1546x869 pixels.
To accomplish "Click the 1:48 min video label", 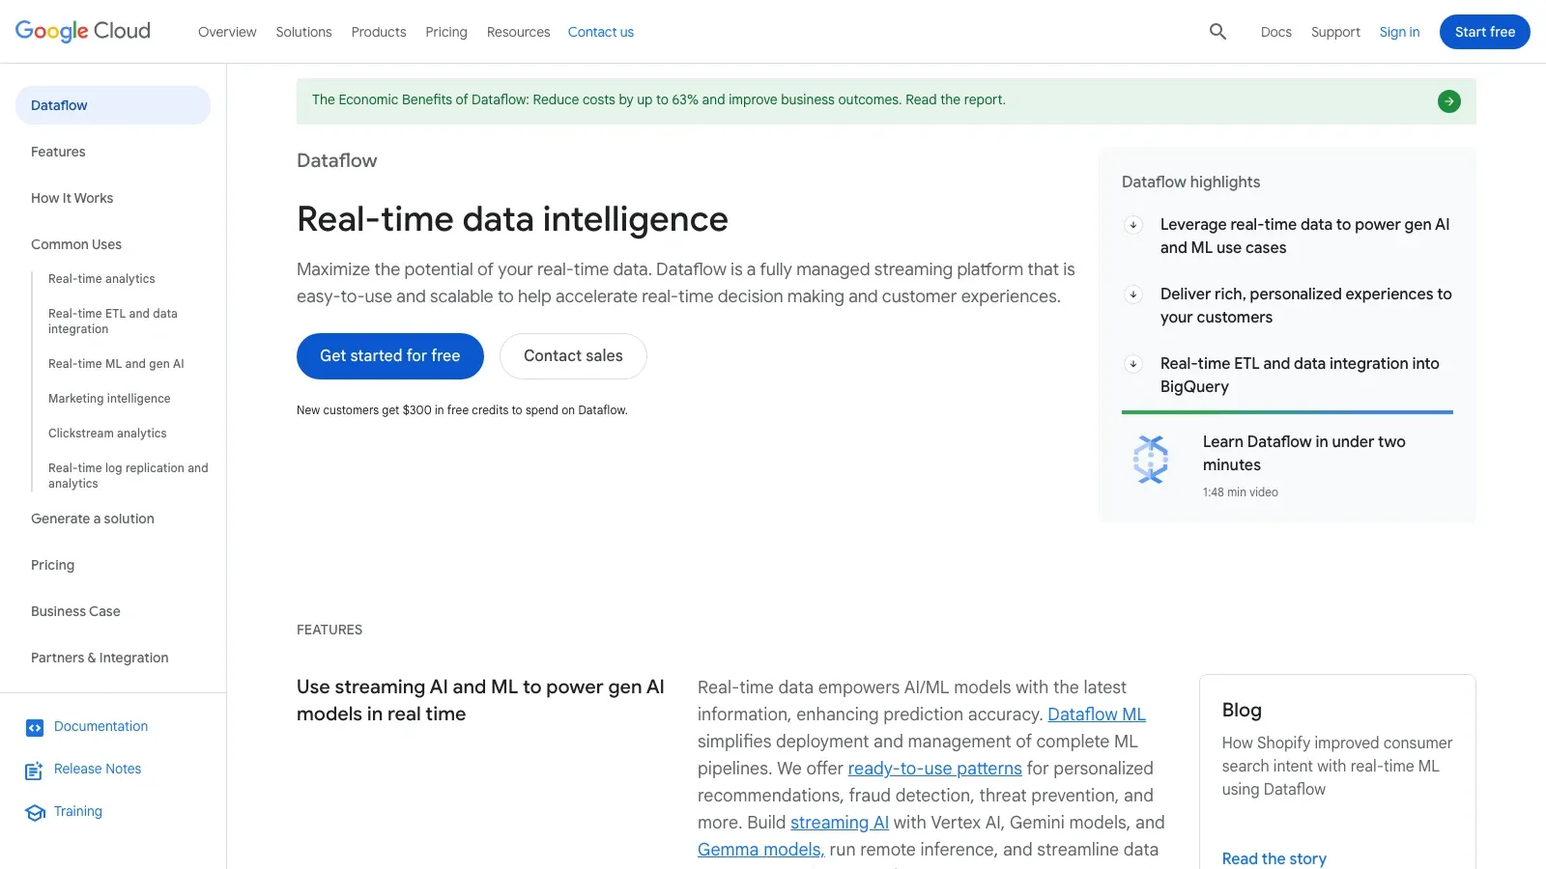I will click(x=1241, y=492).
